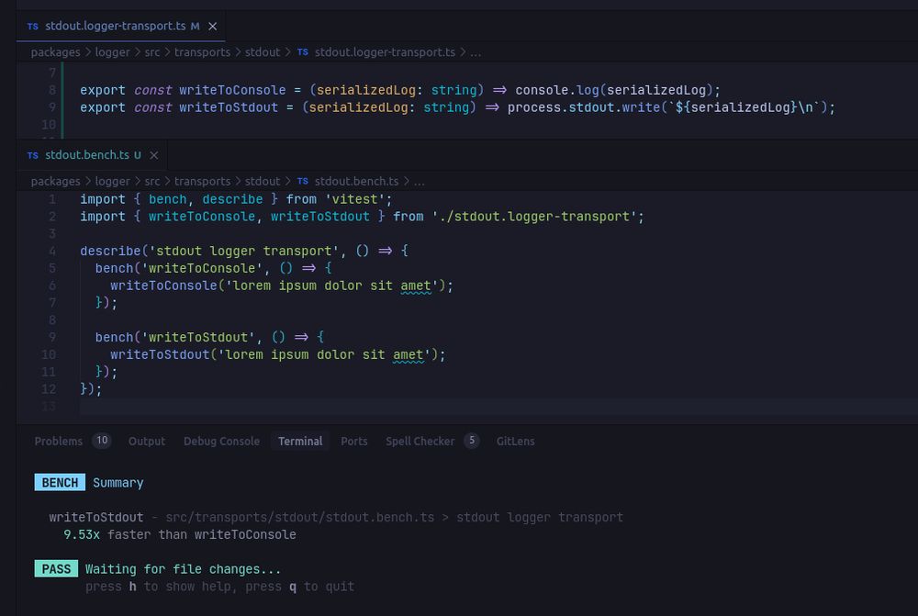The image size is (918, 616).
Task: Select the stdout.bench.ts editor tab
Action: (93, 155)
